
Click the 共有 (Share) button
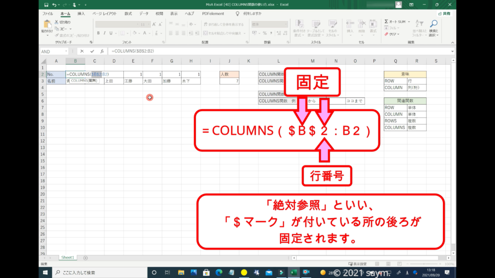point(444,14)
